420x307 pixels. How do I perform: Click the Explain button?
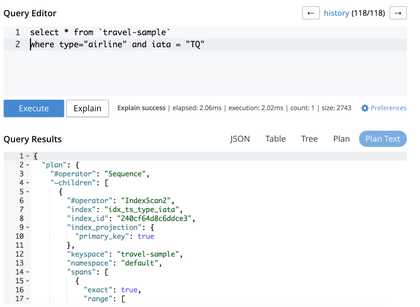click(x=87, y=108)
